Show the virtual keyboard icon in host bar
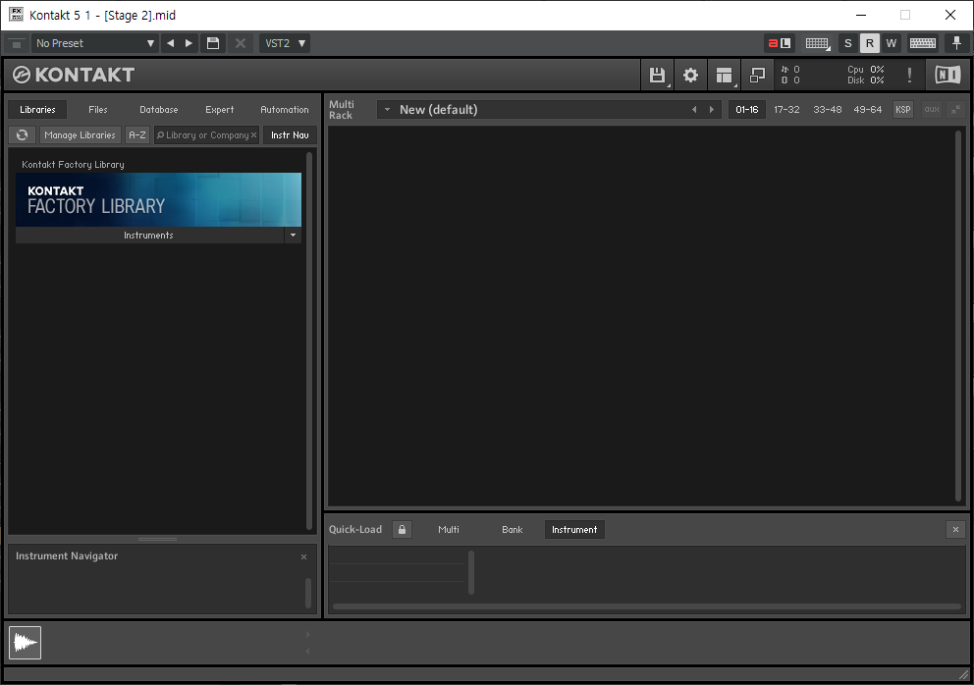This screenshot has width=974, height=685. [x=922, y=43]
